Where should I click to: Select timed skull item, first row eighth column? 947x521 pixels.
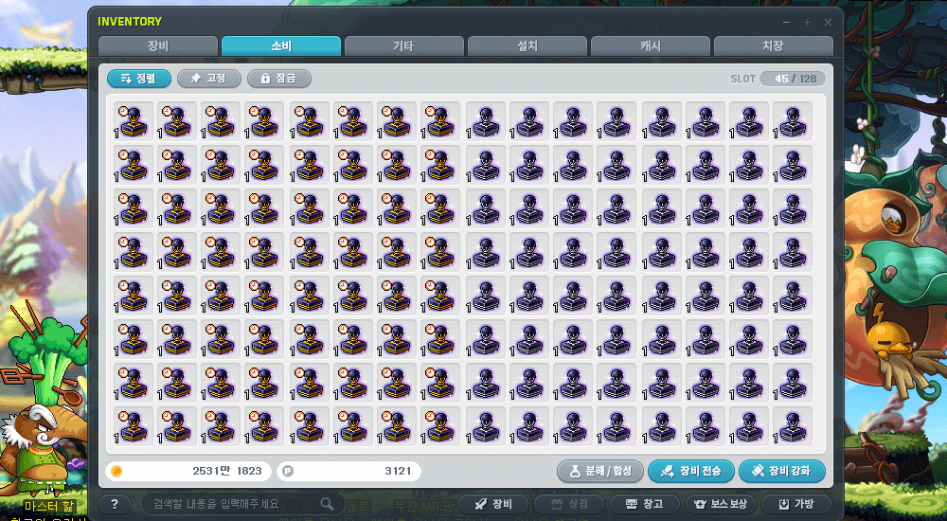click(441, 121)
